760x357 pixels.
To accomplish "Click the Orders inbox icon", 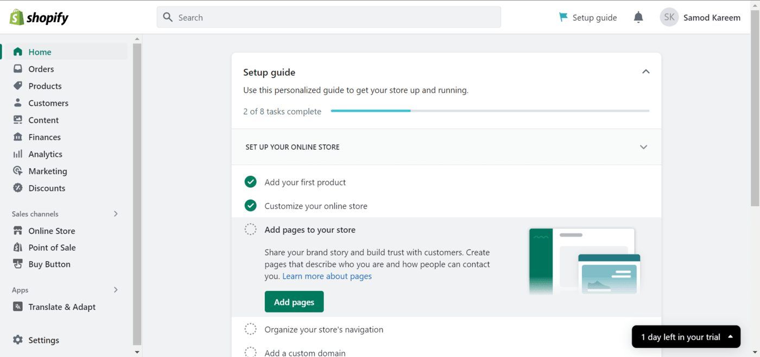I will pyautogui.click(x=18, y=69).
